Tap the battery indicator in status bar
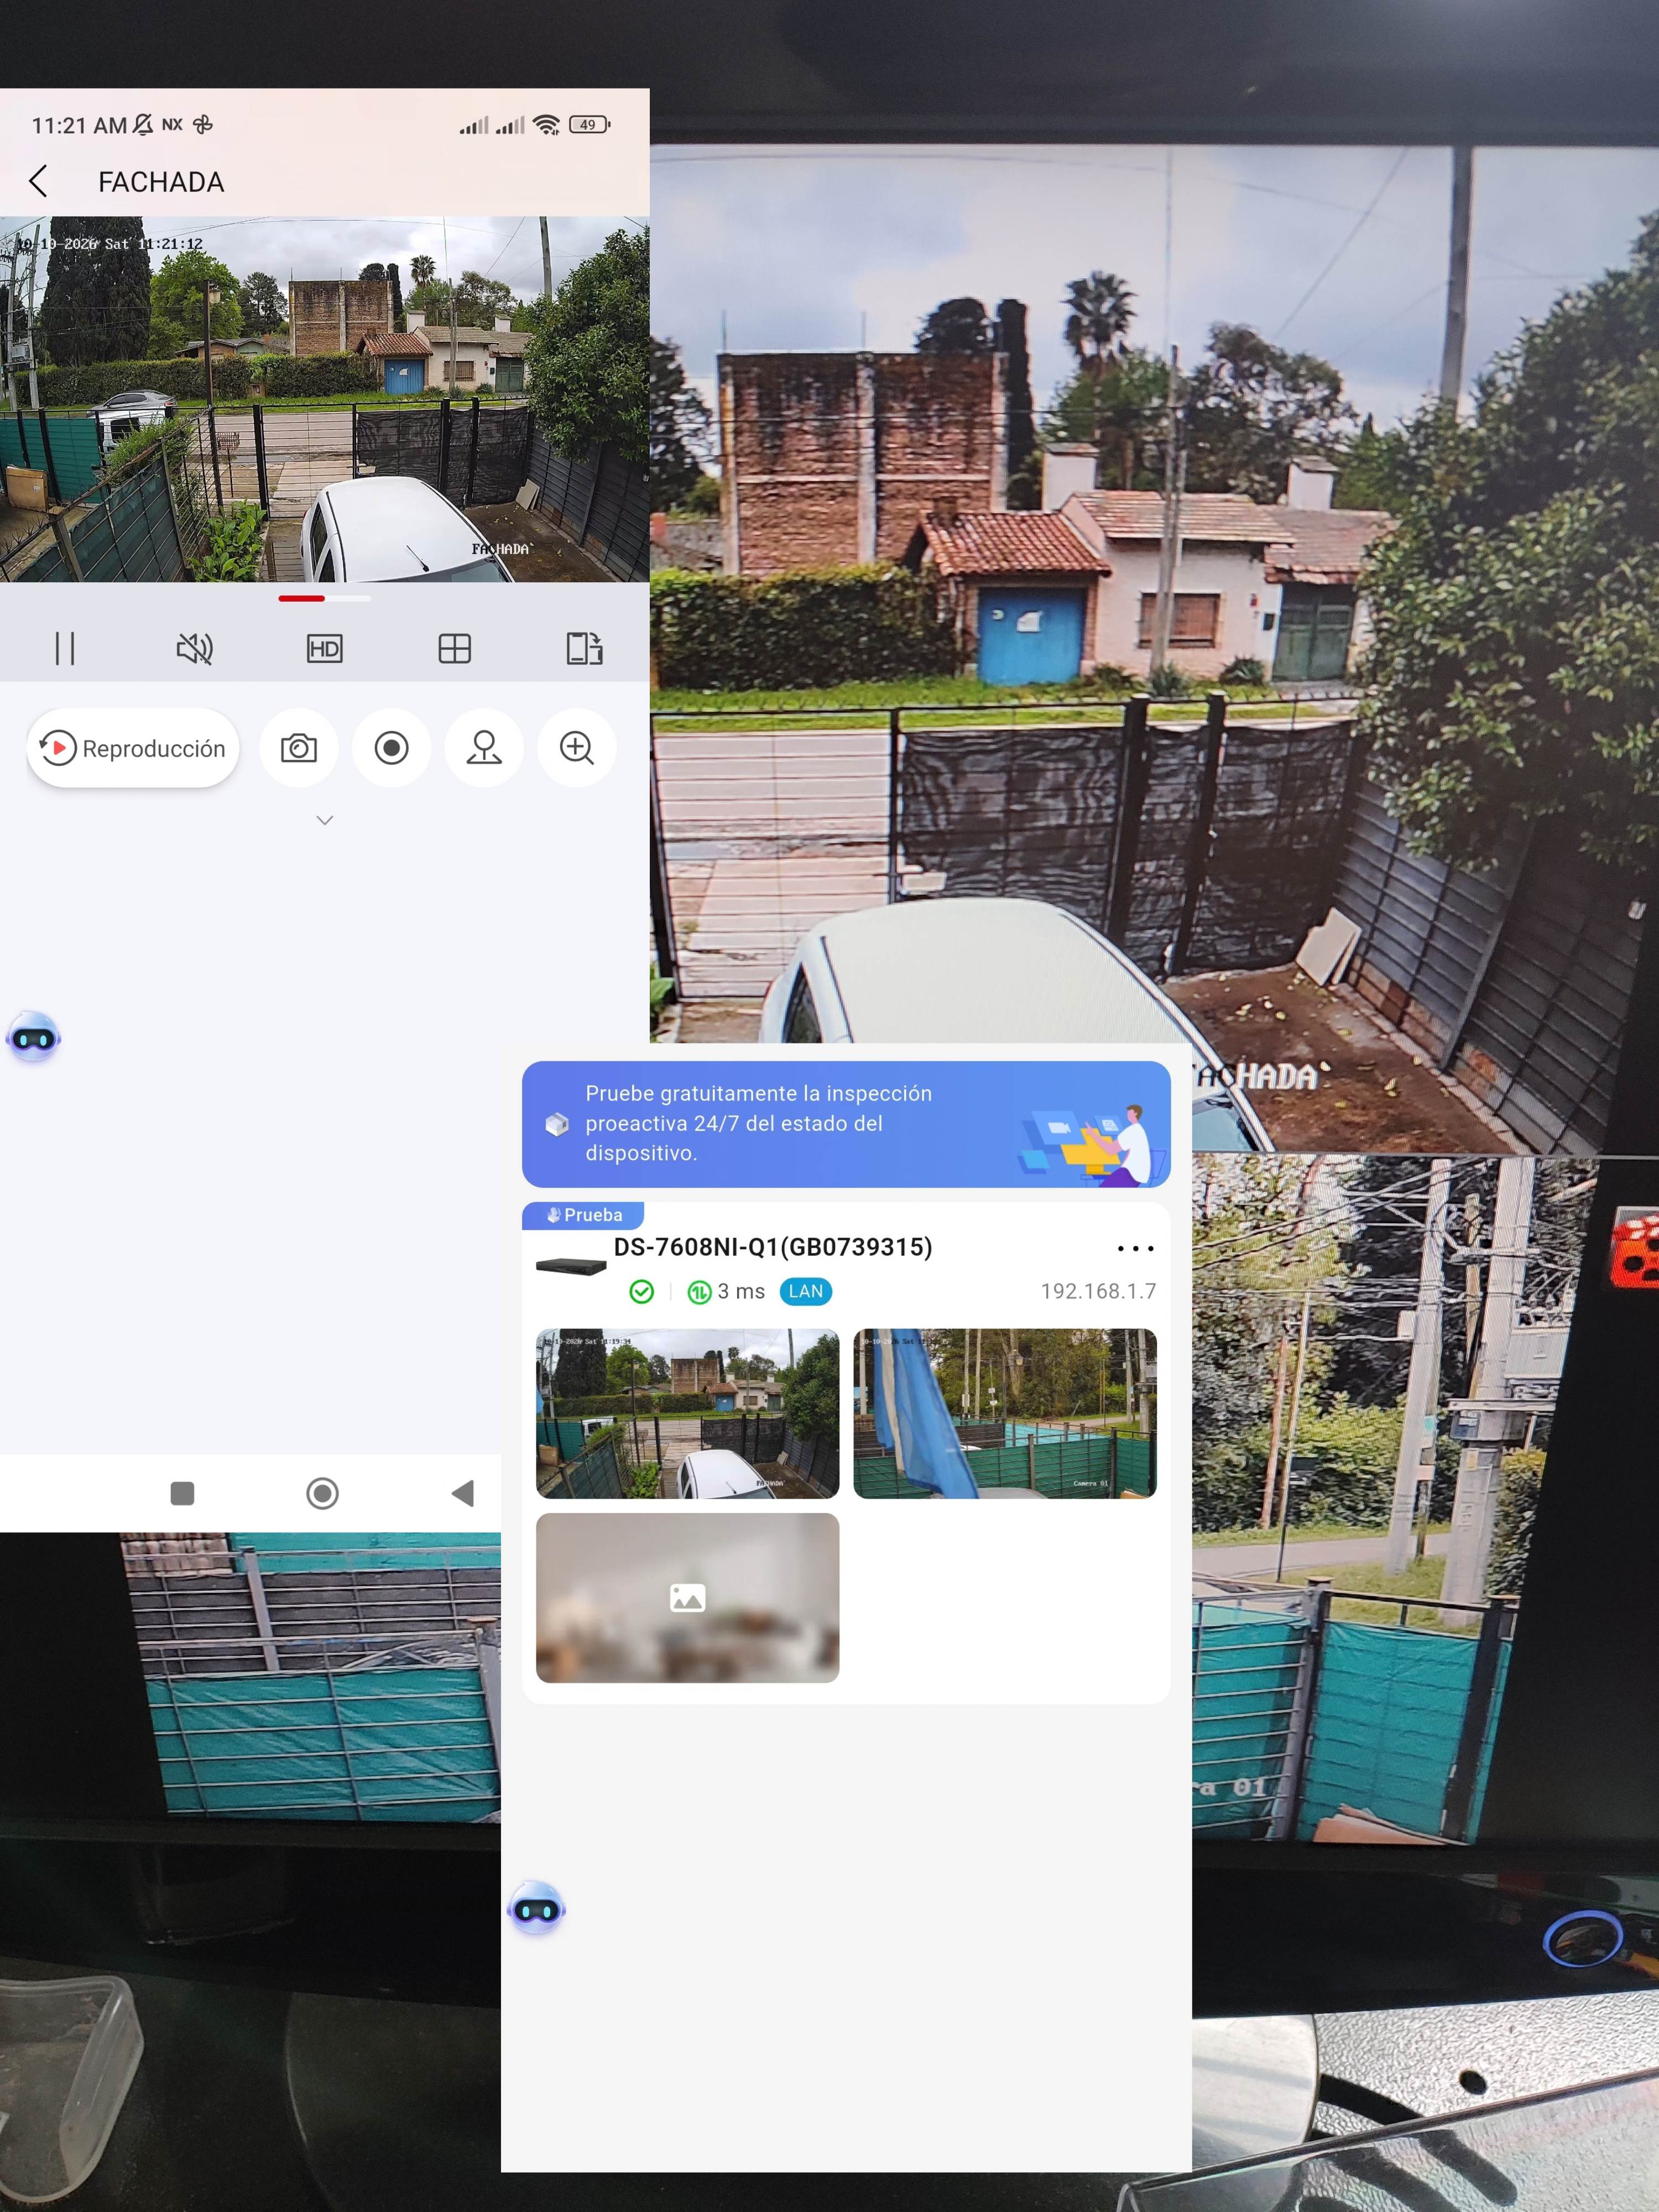This screenshot has width=1659, height=2212. pos(589,125)
